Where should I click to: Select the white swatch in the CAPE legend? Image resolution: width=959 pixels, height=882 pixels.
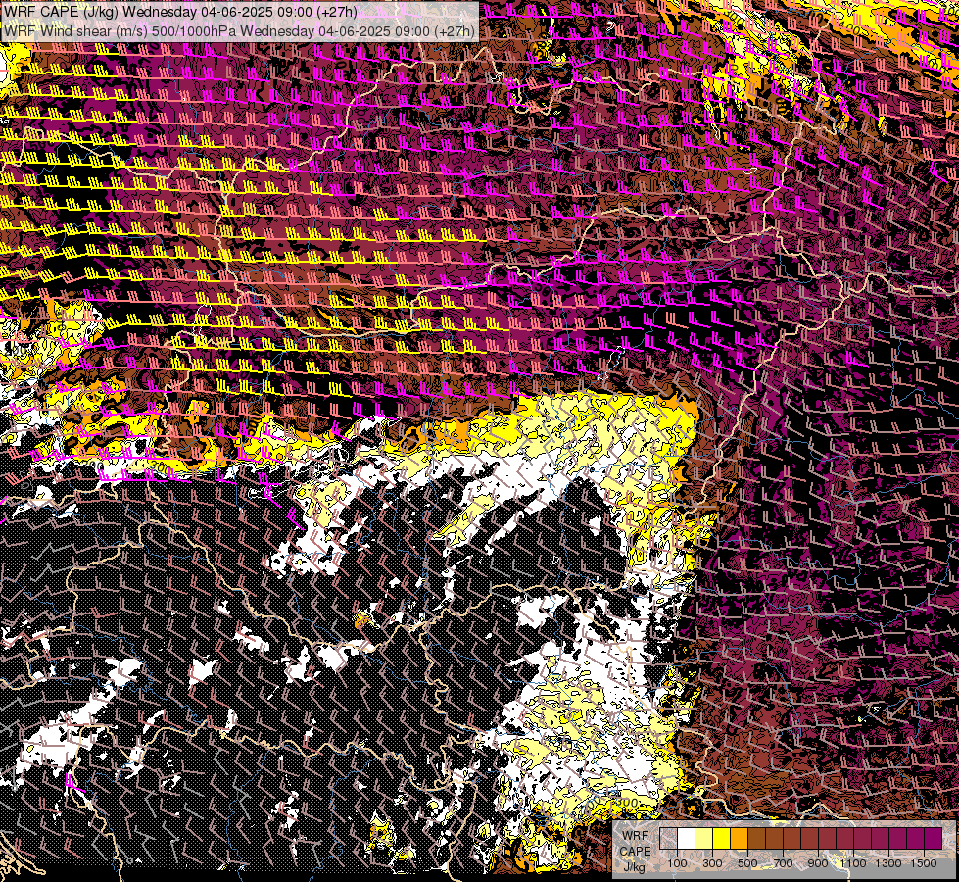(x=687, y=838)
